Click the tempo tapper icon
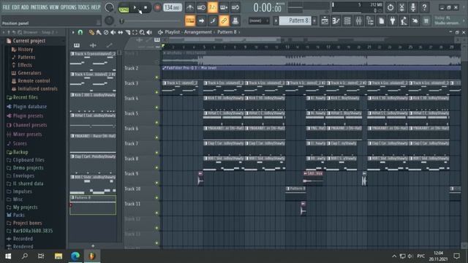Image resolution: width=468 pixels, height=263 pixels. 404,20
